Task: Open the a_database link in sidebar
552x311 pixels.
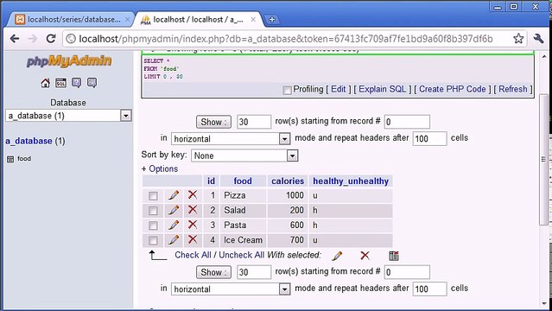Action: 29,141
